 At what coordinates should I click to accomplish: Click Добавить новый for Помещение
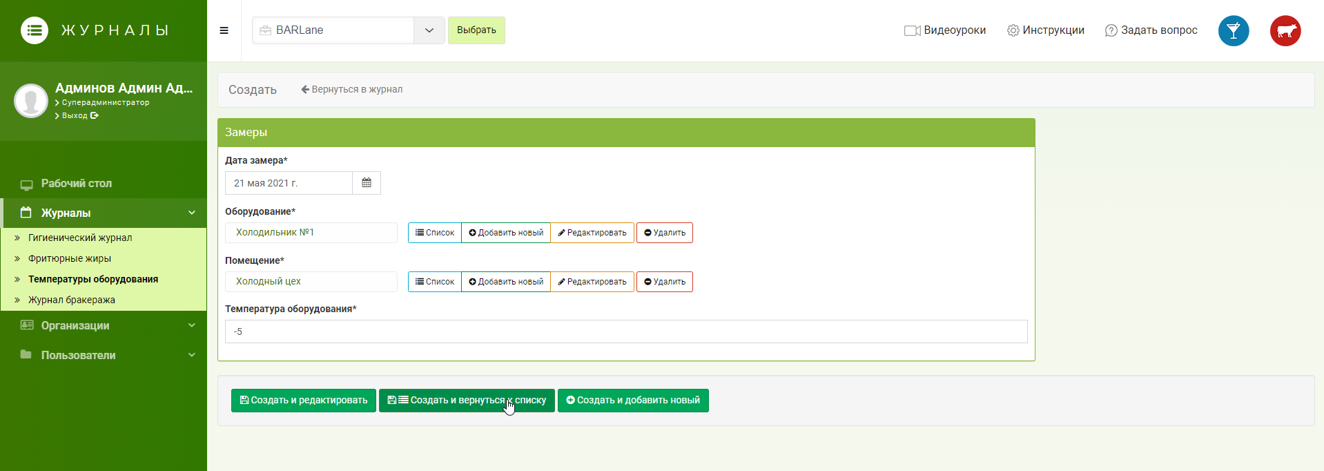point(506,282)
